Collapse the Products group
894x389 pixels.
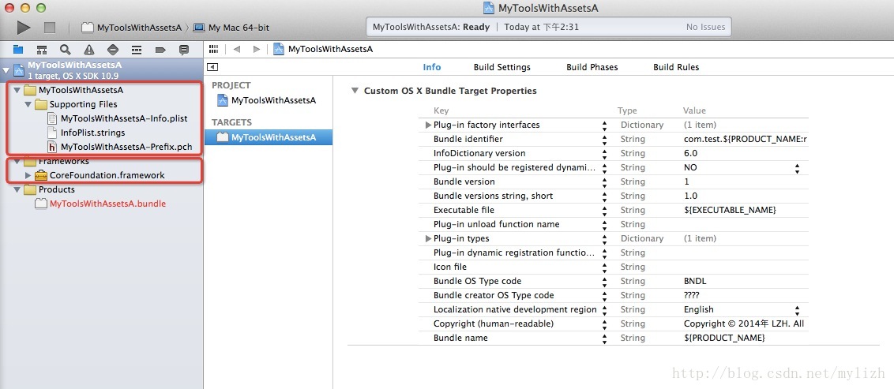pyautogui.click(x=17, y=189)
